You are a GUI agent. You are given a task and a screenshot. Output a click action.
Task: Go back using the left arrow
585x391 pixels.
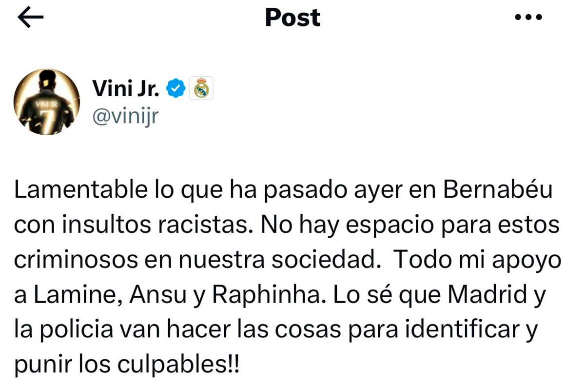tap(30, 18)
